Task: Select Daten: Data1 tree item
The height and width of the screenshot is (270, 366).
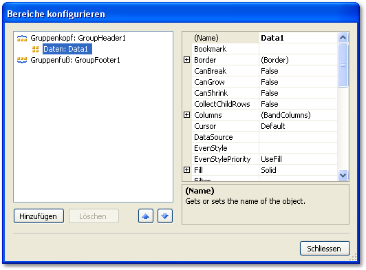Action: point(67,49)
